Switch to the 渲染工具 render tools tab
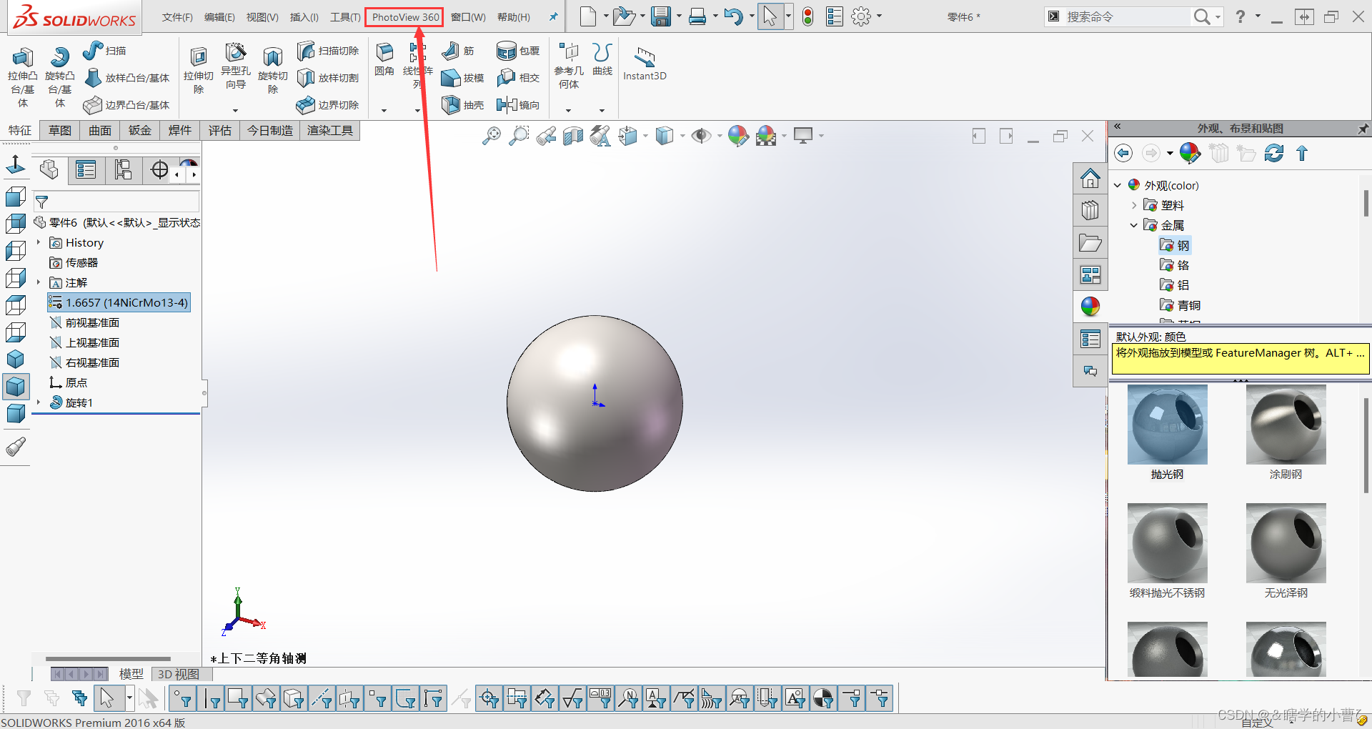The image size is (1372, 729). pos(330,131)
